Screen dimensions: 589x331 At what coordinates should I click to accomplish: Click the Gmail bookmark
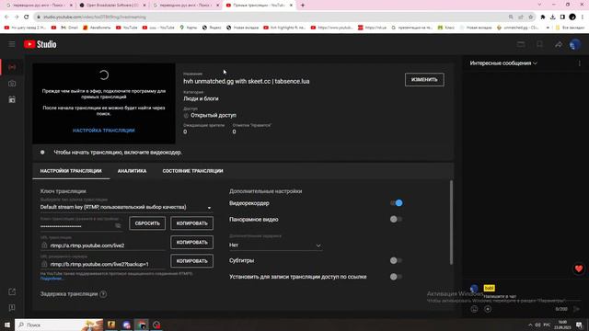[69, 28]
